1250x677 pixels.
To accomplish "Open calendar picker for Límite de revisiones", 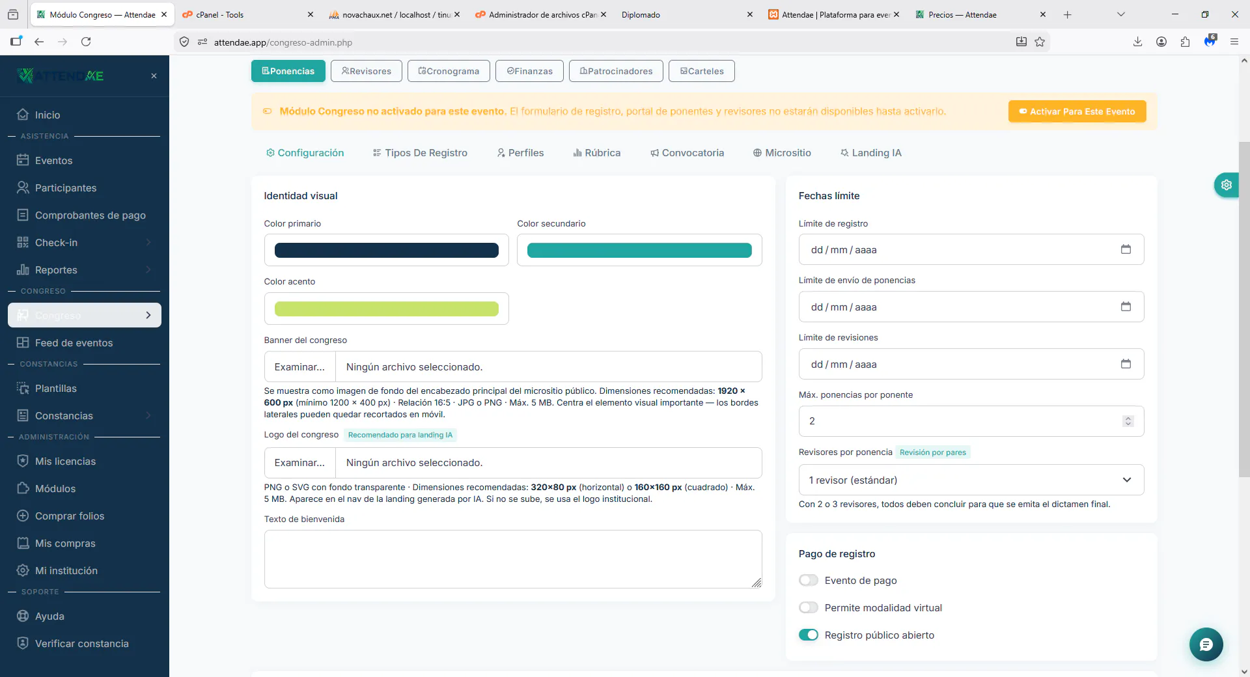I will pyautogui.click(x=1126, y=364).
